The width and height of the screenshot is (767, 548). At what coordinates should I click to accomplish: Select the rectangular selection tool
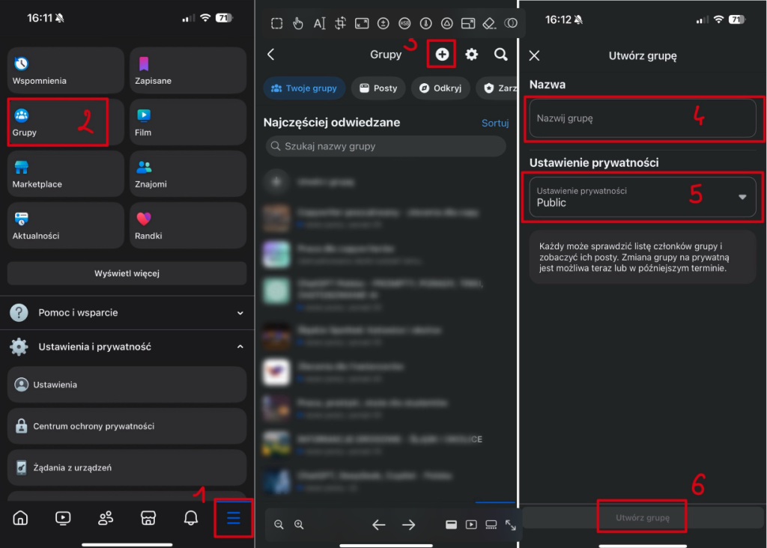click(x=276, y=22)
